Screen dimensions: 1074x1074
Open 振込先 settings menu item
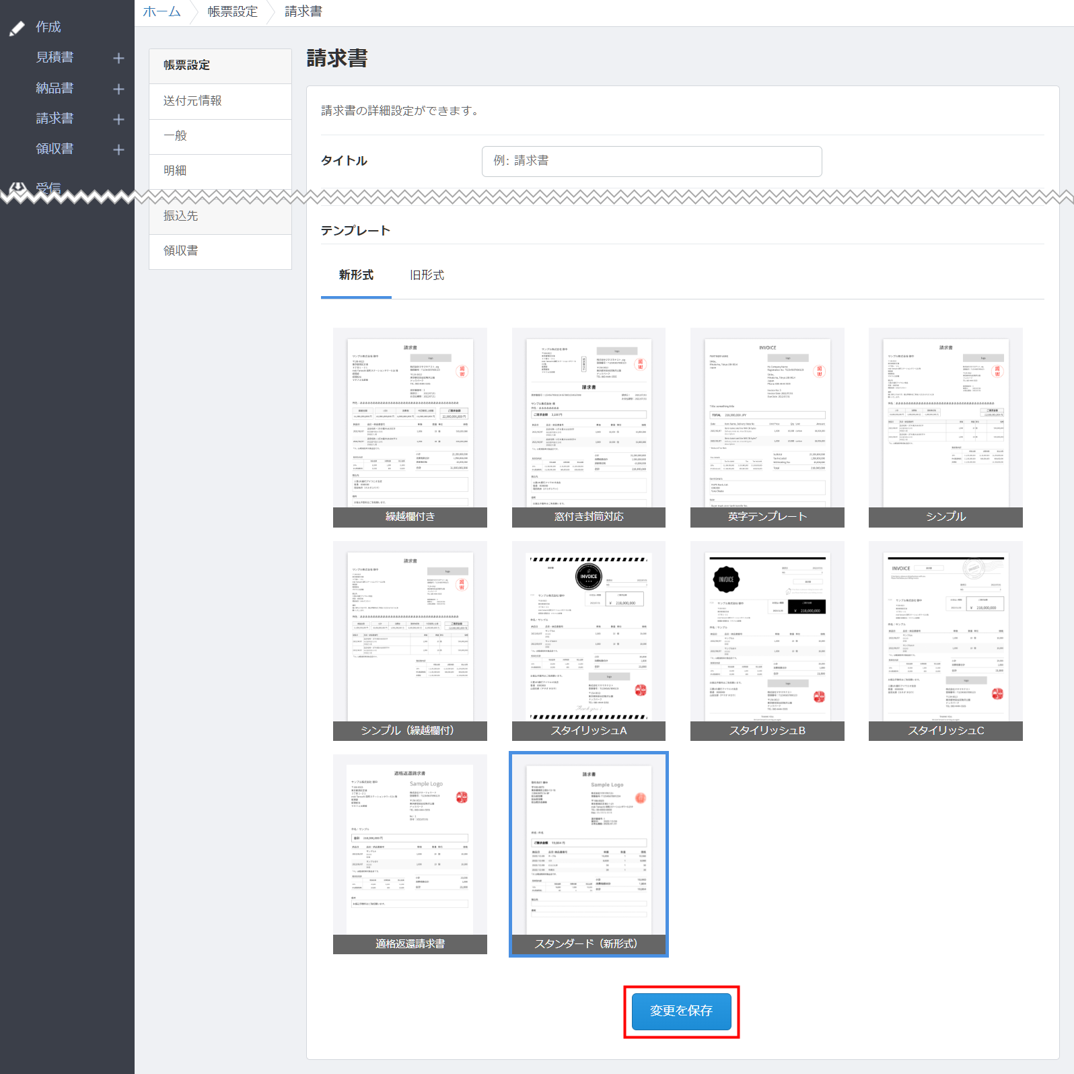click(x=220, y=216)
